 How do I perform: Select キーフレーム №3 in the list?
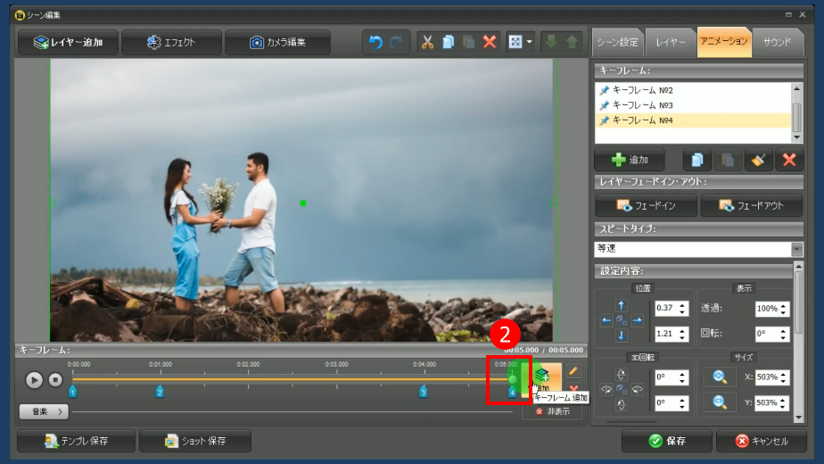click(x=642, y=105)
